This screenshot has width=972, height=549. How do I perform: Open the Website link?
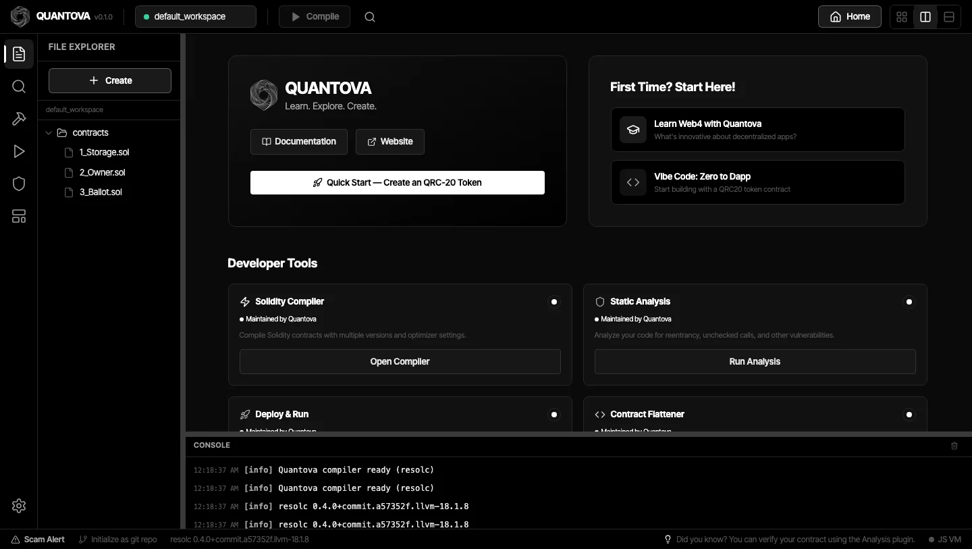(390, 142)
